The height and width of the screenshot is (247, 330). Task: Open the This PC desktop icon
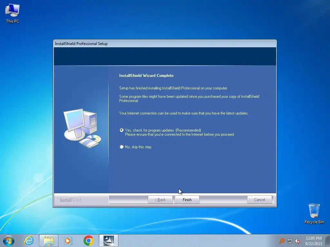point(13,14)
